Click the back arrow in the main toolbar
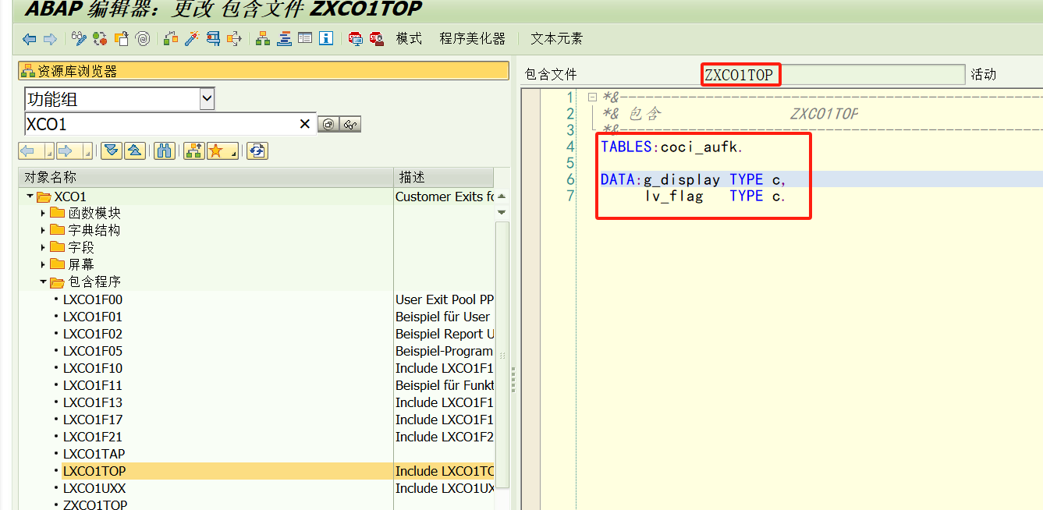 click(30, 39)
